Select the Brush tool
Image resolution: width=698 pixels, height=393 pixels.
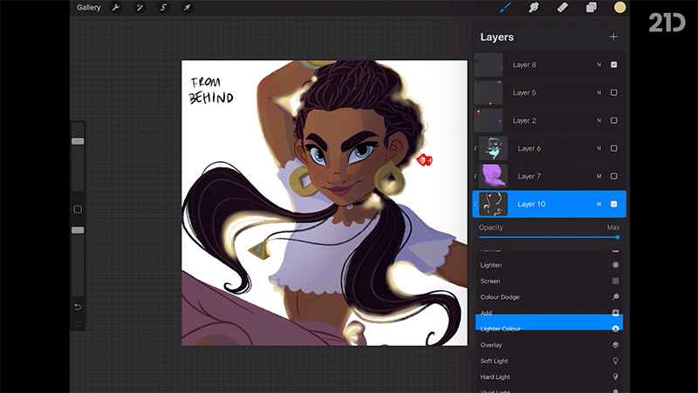[x=504, y=8]
